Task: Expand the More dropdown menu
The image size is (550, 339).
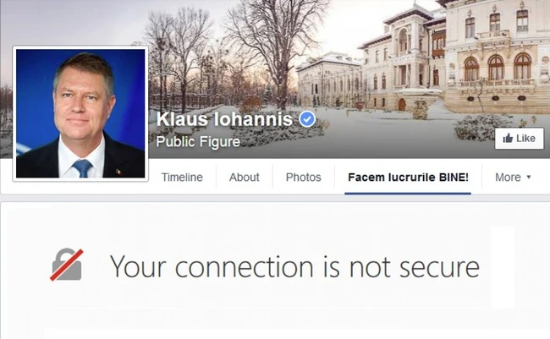Action: coord(513,178)
